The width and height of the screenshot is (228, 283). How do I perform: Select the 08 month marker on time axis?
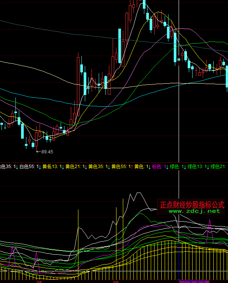tap(38, 281)
